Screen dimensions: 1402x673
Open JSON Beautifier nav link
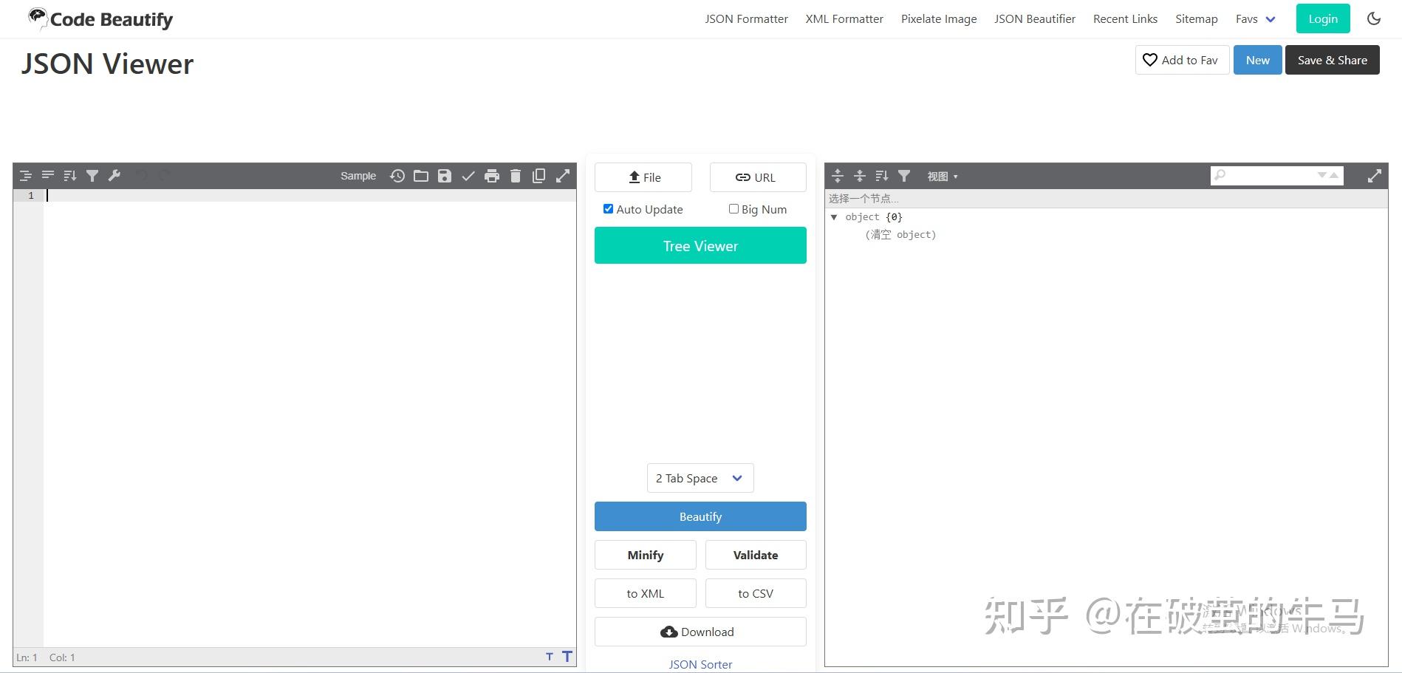[x=1035, y=19]
